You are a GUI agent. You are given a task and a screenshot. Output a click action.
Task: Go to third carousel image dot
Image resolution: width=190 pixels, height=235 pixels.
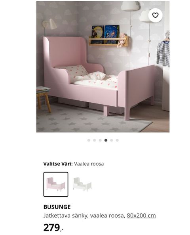click(100, 140)
